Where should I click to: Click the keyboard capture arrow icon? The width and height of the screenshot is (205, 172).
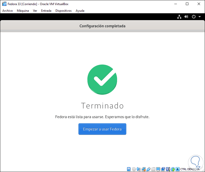tap(177, 169)
